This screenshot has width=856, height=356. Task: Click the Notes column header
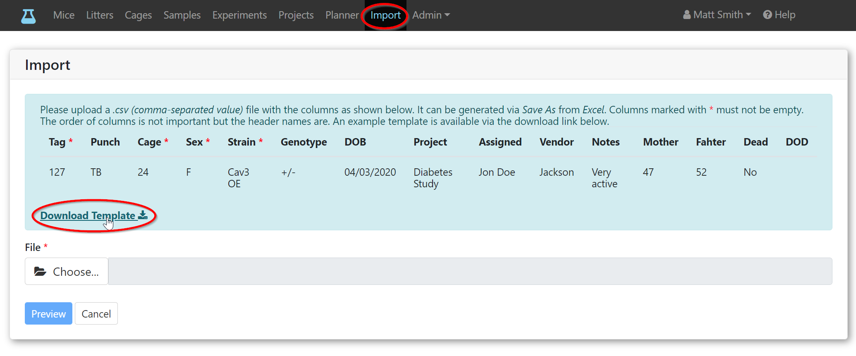click(x=606, y=142)
